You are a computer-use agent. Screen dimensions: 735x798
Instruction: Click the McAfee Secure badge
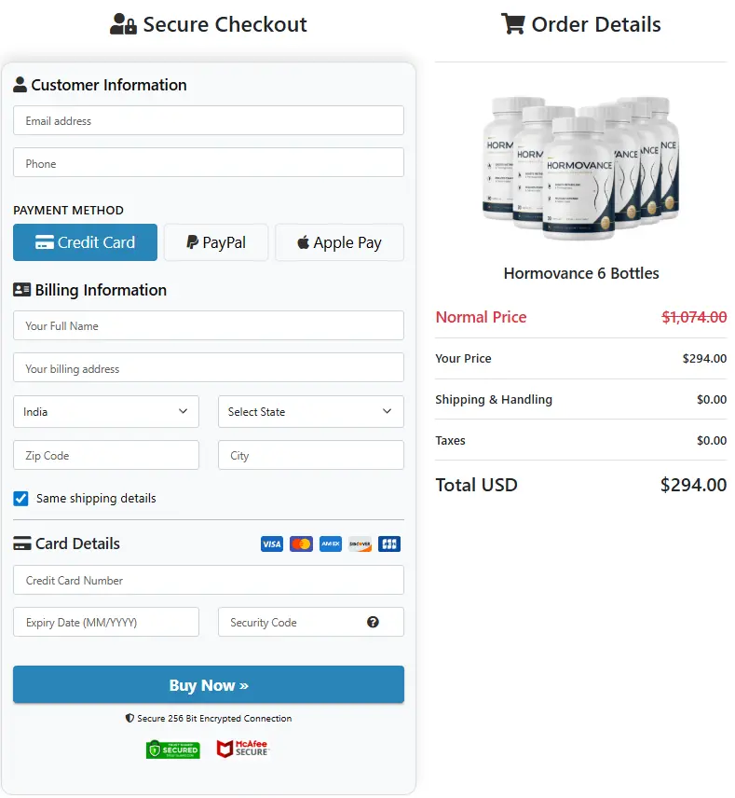(x=242, y=749)
